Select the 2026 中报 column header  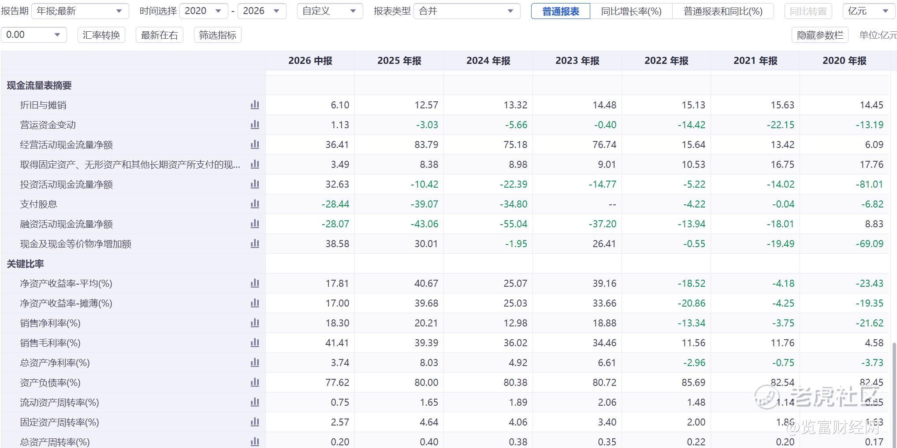click(x=310, y=61)
